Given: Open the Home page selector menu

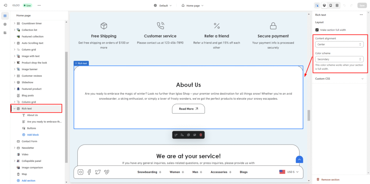Looking at the screenshot, I should (193, 5).
